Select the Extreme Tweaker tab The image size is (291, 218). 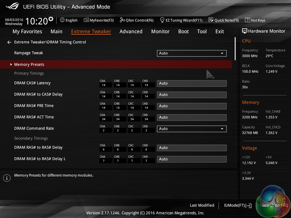pos(91,32)
